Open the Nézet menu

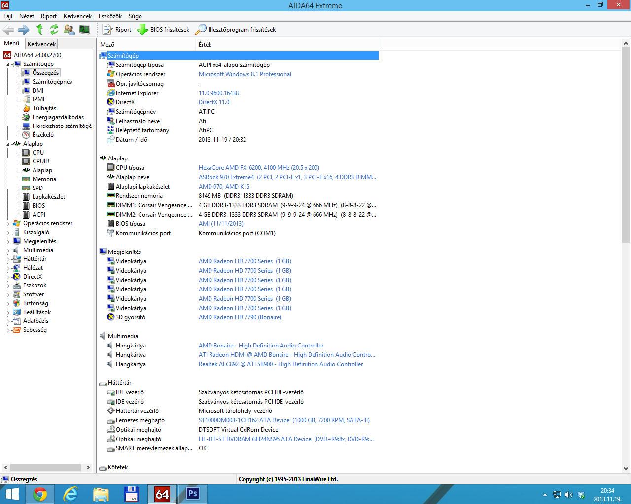tap(27, 16)
